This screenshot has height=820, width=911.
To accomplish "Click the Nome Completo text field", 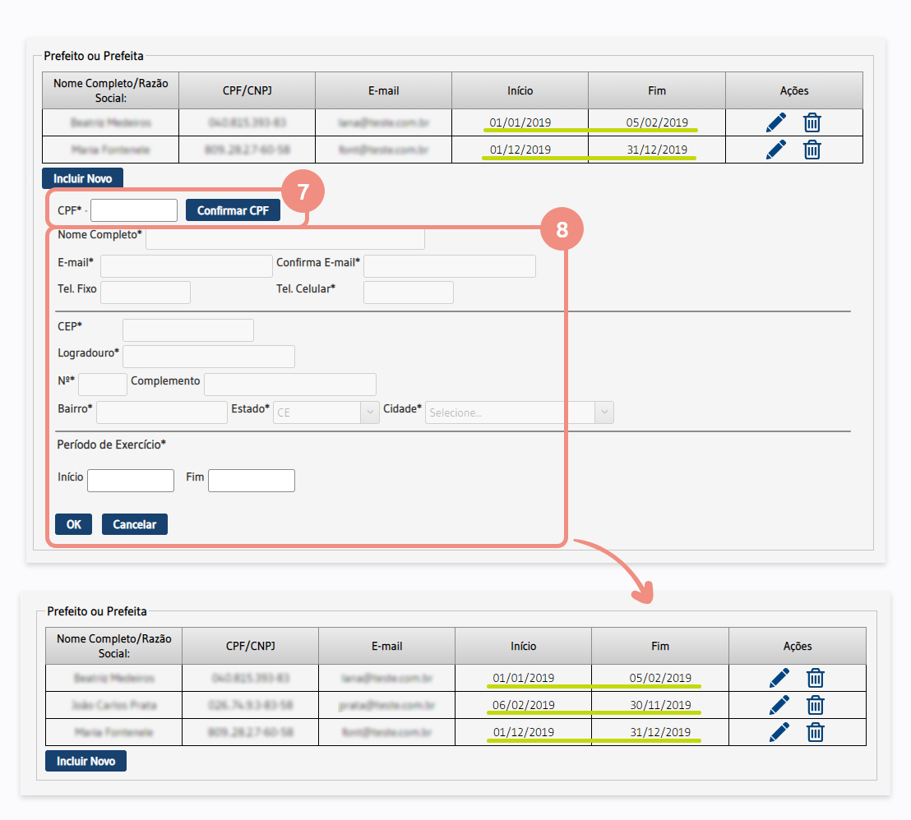I will [x=284, y=238].
